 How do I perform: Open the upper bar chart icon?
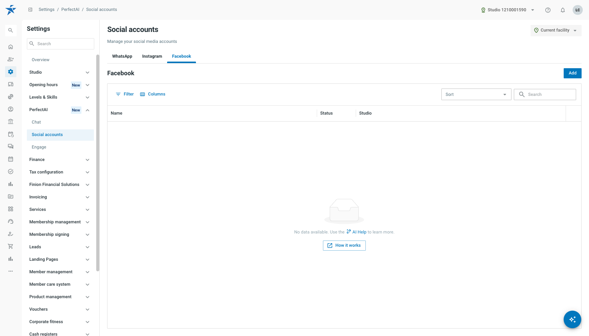[x=11, y=184]
